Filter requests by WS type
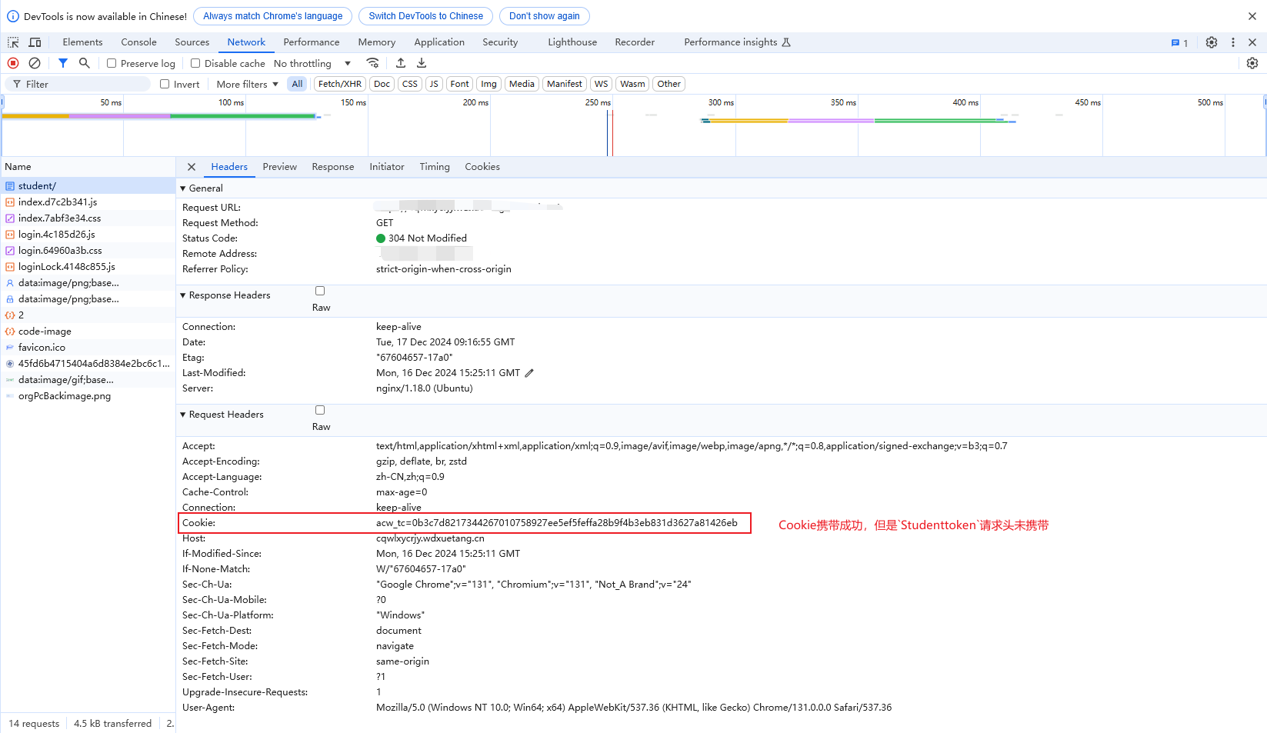Image resolution: width=1267 pixels, height=733 pixels. click(602, 84)
